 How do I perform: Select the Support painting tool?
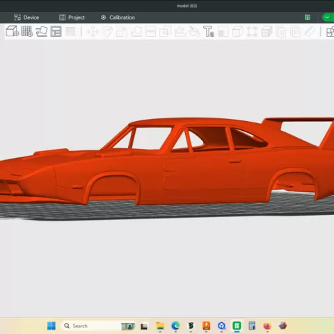pyautogui.click(x=180, y=31)
